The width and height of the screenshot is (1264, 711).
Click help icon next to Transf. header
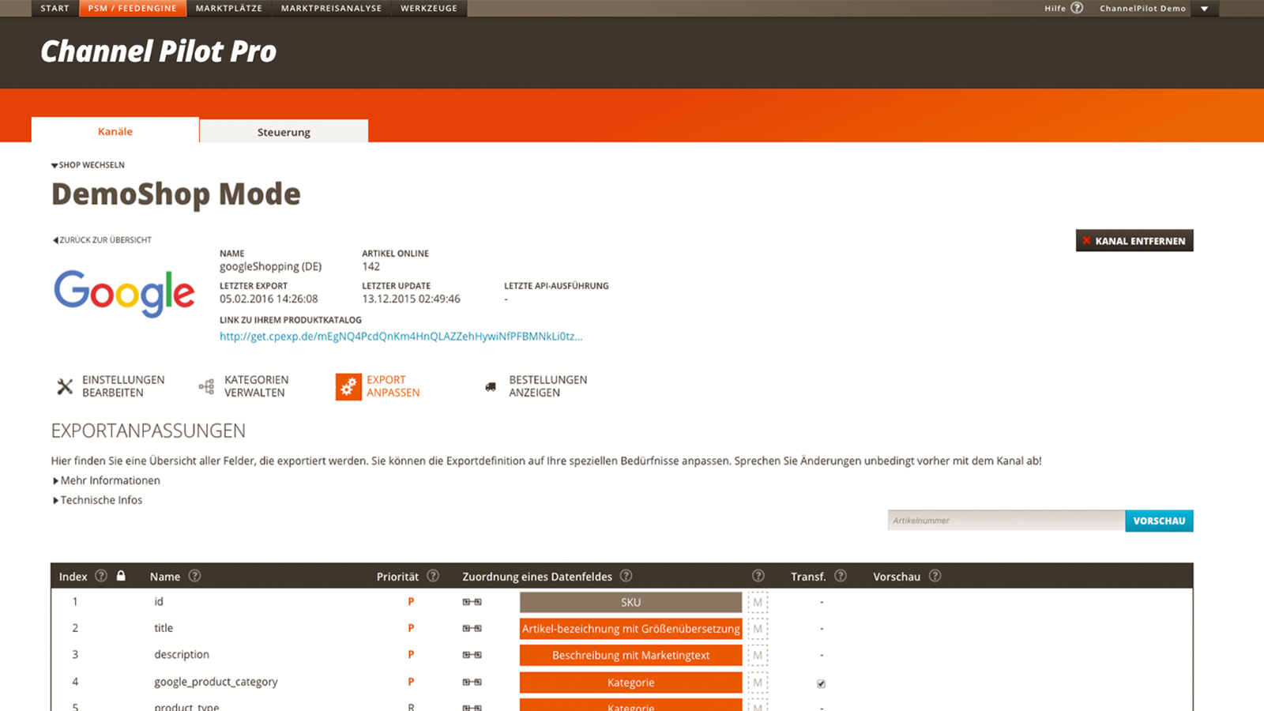point(841,576)
